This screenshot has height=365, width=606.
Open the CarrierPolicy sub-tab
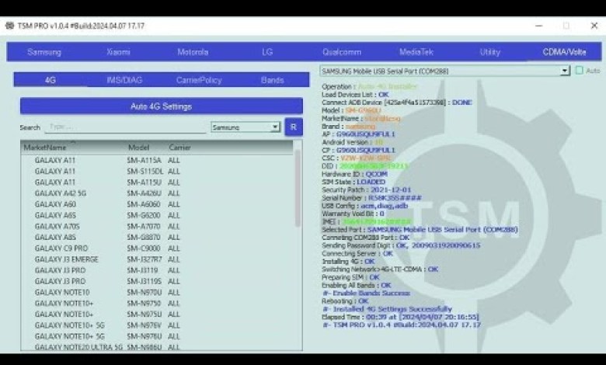(199, 80)
